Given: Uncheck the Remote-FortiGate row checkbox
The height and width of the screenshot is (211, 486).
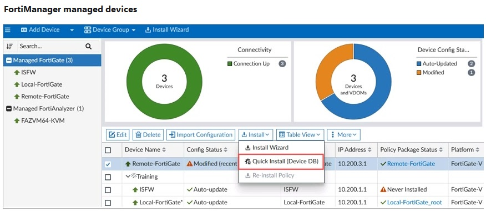Looking at the screenshot, I should 108,164.
